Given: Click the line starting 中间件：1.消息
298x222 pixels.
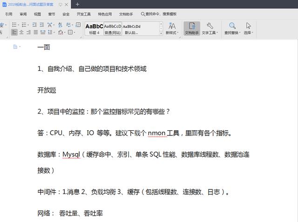Looking at the screenshot, I should click(x=134, y=192).
